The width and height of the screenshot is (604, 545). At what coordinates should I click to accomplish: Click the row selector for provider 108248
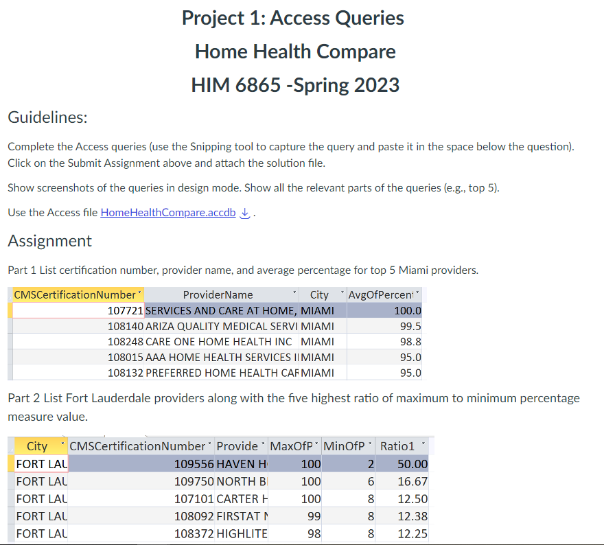(x=10, y=342)
